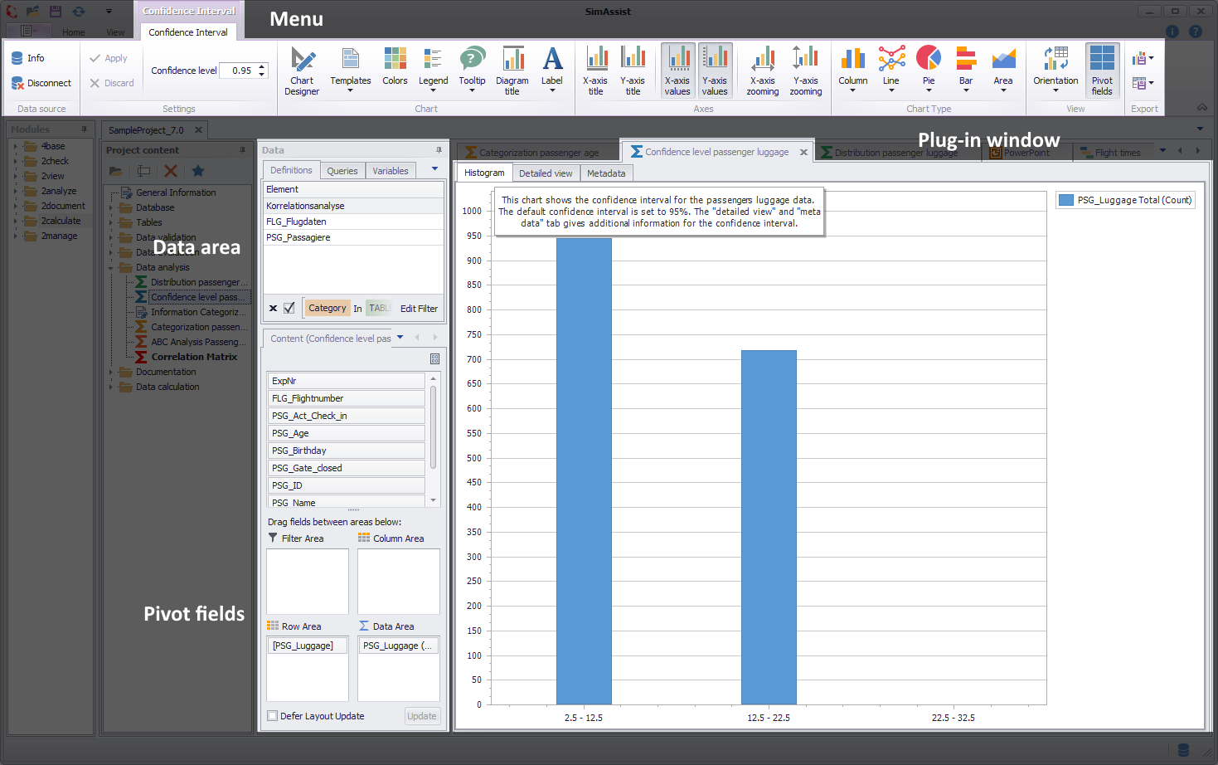Open the Content panel dropdown arrow
The image size is (1218, 765).
point(400,338)
